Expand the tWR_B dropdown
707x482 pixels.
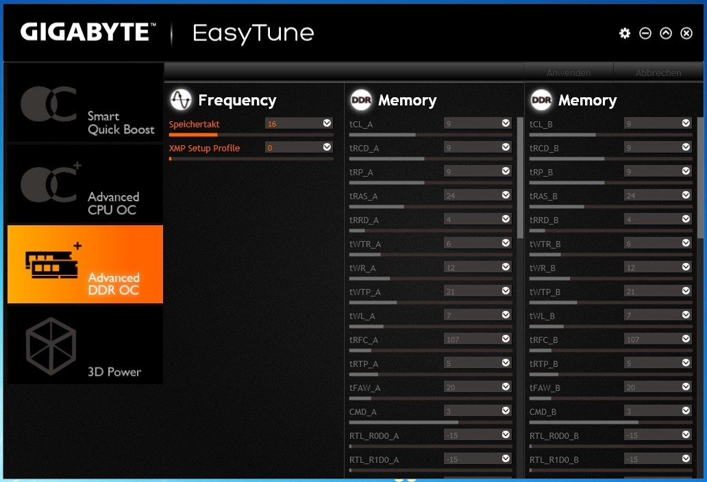click(x=686, y=267)
